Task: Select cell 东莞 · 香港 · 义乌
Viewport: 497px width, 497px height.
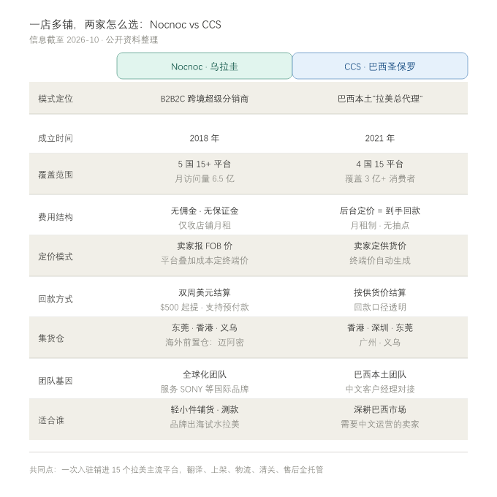Action: (x=205, y=327)
